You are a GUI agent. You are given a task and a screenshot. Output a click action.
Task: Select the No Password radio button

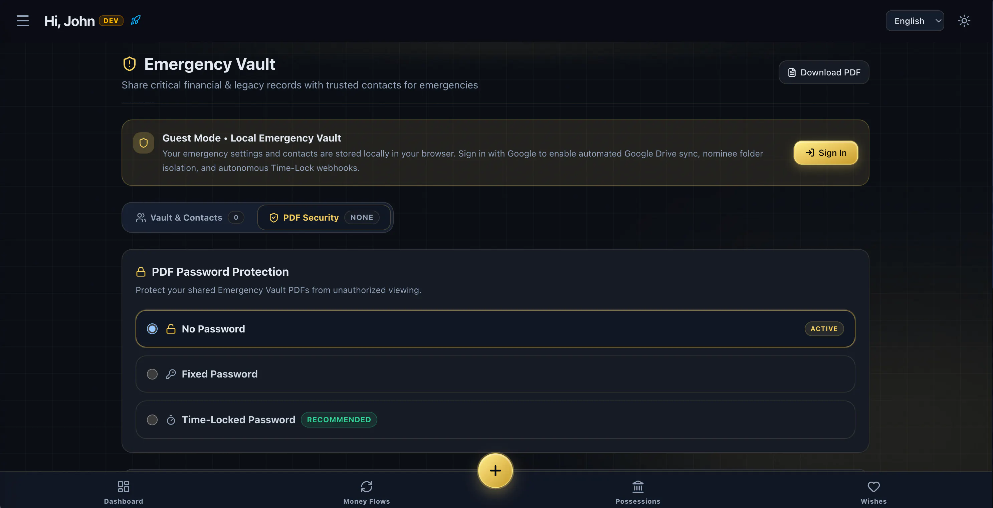click(x=152, y=329)
